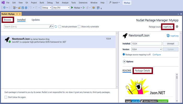The height and width of the screenshot is (104, 183).
Task: Check Don't show this again
Action: (6, 97)
